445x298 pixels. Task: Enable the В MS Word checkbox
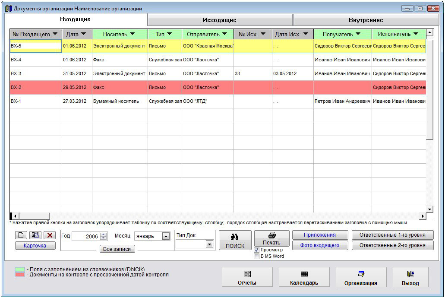(257, 256)
